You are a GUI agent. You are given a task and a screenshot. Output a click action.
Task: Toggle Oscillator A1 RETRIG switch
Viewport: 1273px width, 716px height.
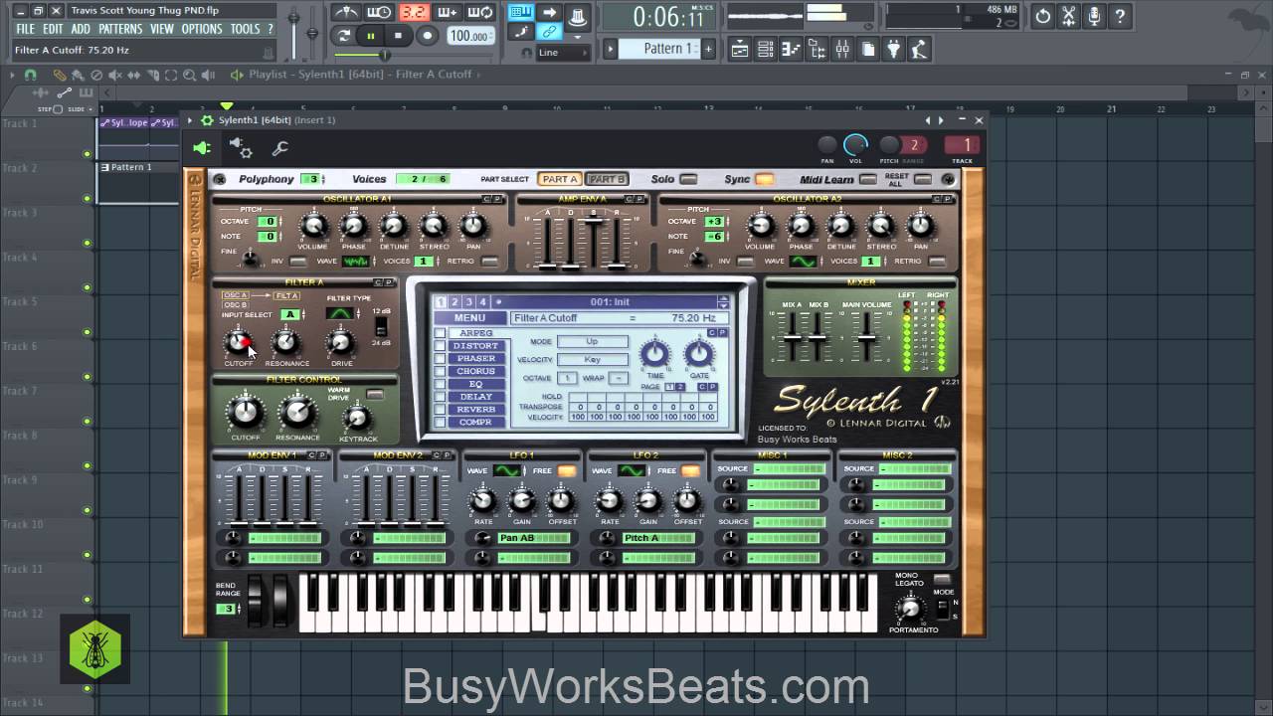coord(489,262)
